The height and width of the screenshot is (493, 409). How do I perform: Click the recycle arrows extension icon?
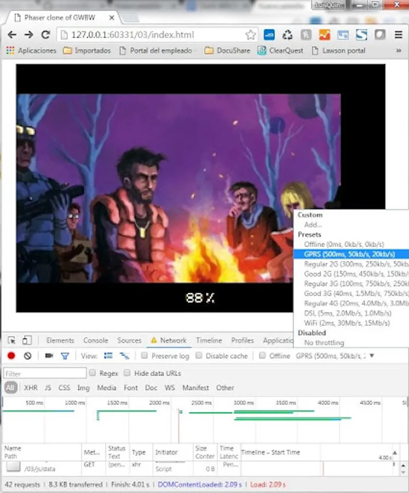(x=287, y=35)
